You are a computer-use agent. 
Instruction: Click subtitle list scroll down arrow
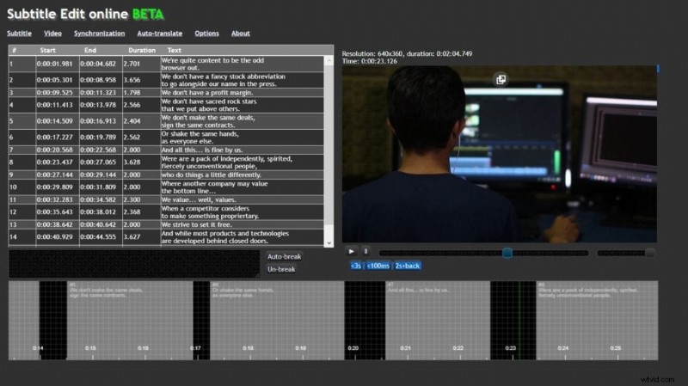tap(329, 243)
